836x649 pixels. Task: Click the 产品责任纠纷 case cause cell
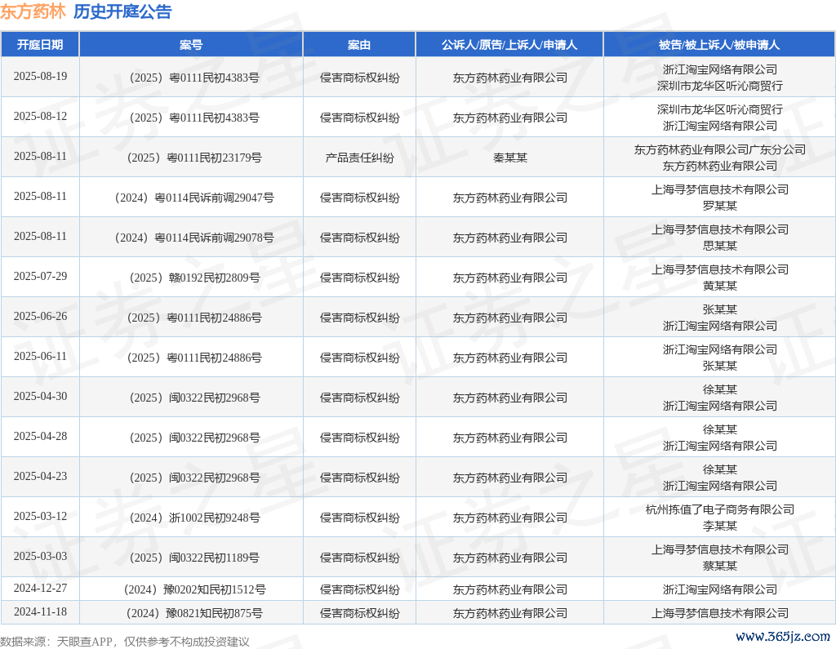(359, 158)
